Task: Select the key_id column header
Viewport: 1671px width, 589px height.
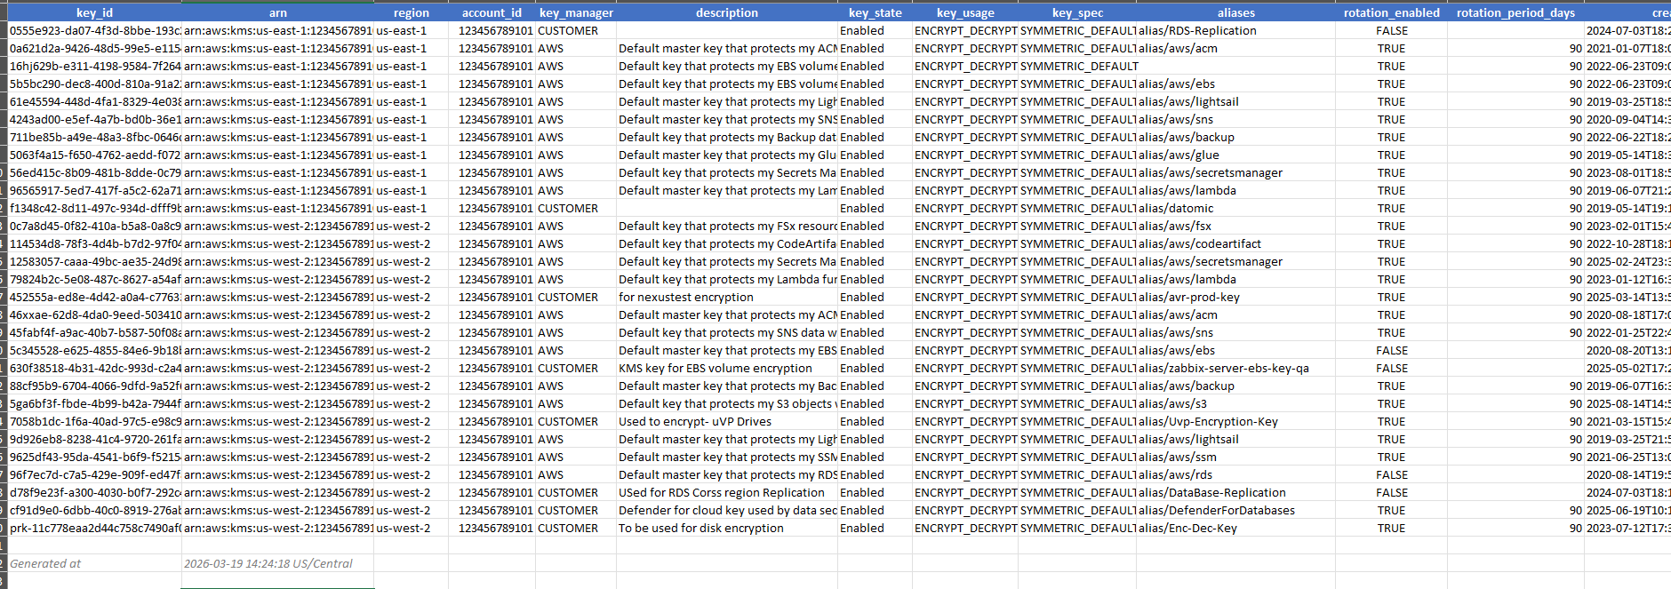Action: click(x=94, y=12)
